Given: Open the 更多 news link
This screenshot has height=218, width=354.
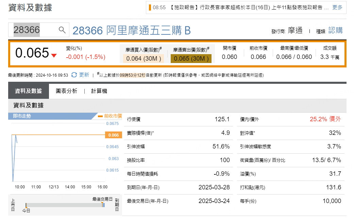Looking at the screenshot, I should pos(337,7).
